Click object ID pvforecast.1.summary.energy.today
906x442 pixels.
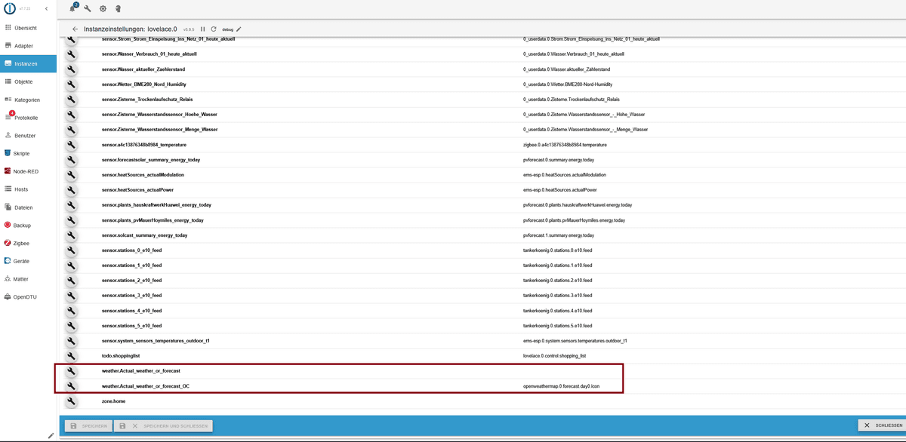pos(559,235)
